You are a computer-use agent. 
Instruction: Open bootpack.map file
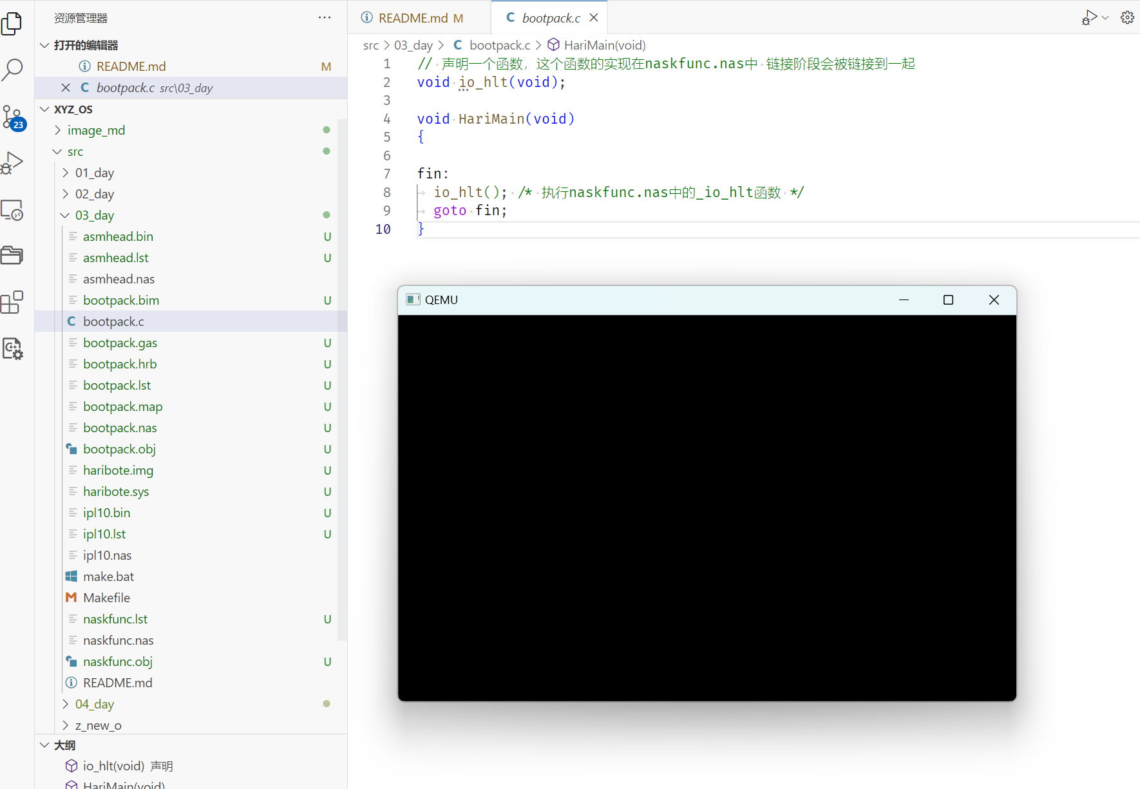click(x=122, y=406)
